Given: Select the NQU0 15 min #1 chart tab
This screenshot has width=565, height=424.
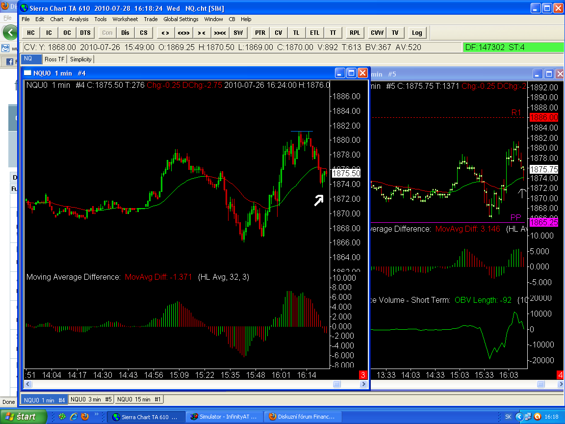Looking at the screenshot, I should point(139,399).
